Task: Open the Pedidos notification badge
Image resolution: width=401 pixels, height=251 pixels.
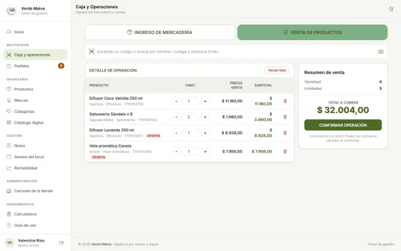Action: point(61,66)
